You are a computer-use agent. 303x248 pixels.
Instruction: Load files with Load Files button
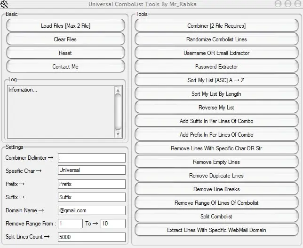(x=65, y=25)
